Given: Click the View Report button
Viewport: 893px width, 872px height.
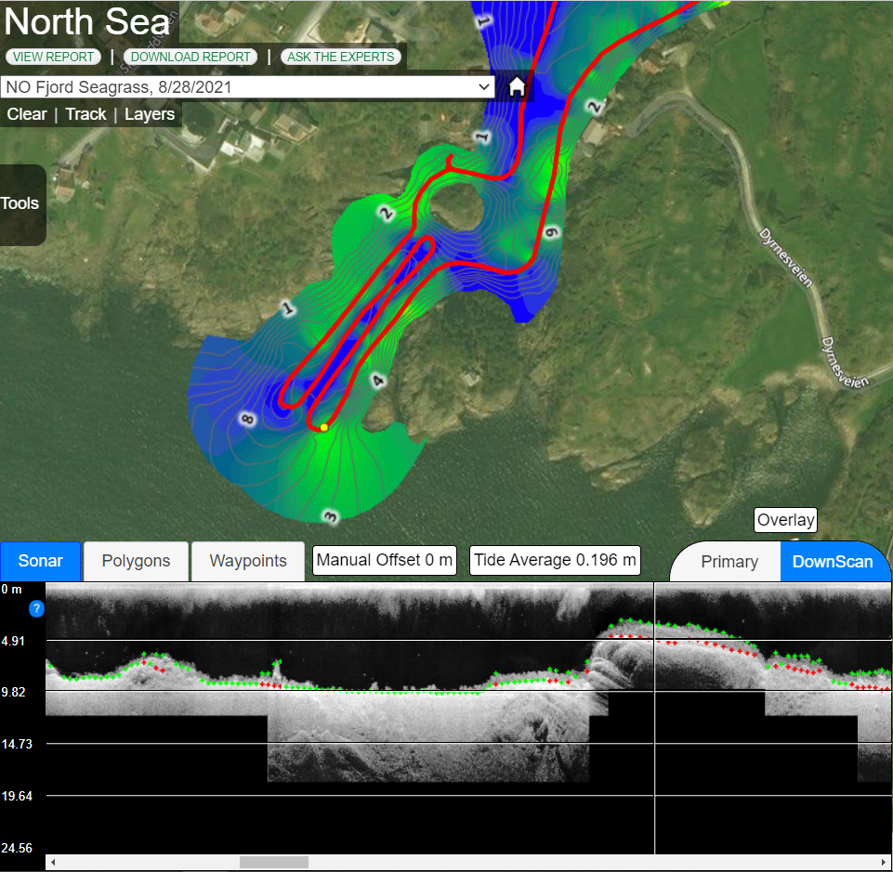Looking at the screenshot, I should click(x=54, y=57).
